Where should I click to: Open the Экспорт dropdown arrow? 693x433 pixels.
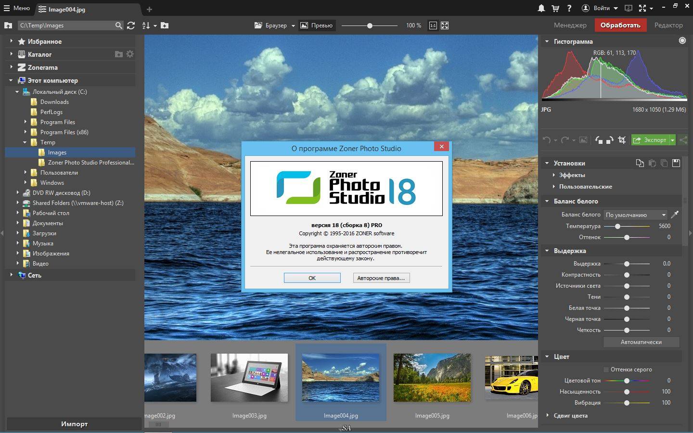coord(672,140)
